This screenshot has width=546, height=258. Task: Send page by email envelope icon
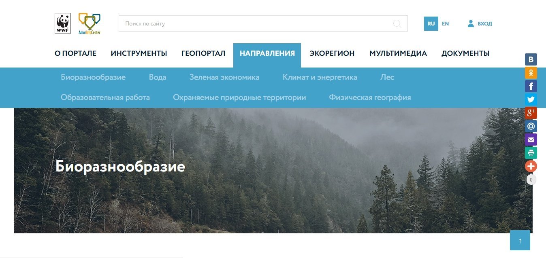point(531,140)
